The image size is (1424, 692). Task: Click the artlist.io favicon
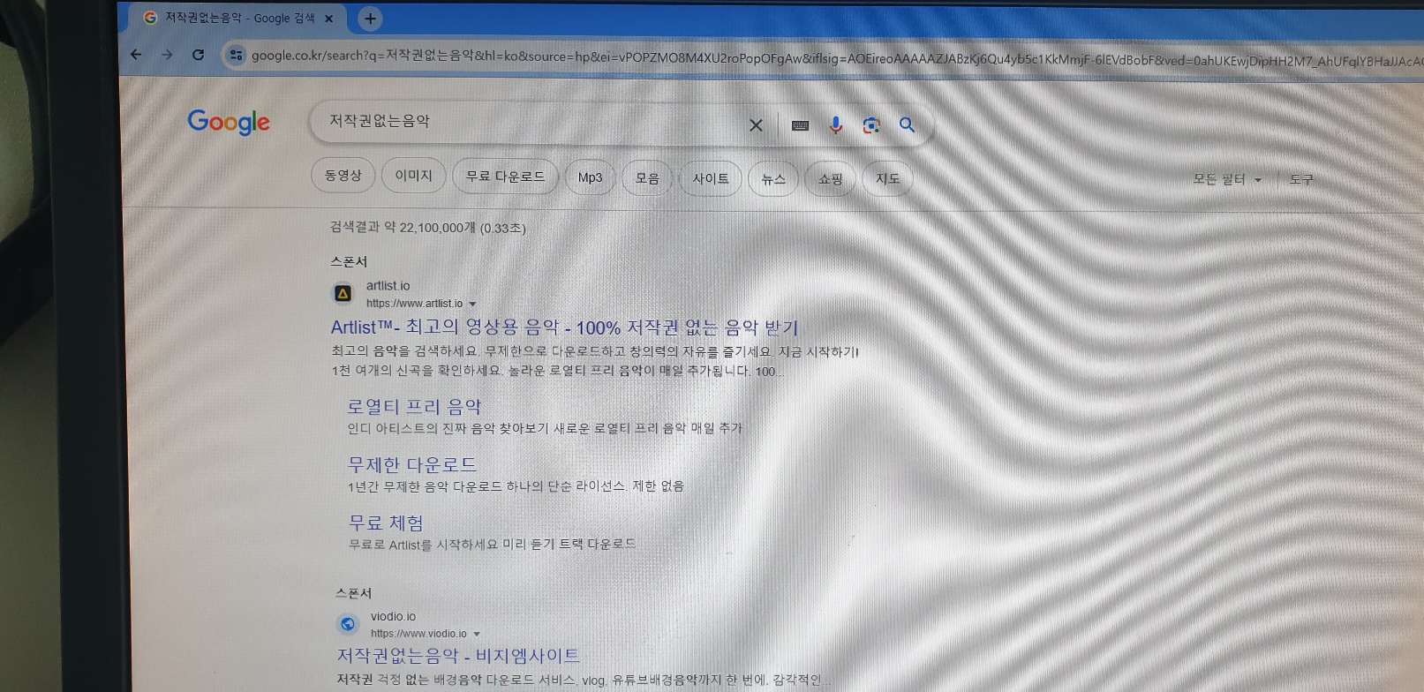(x=343, y=293)
